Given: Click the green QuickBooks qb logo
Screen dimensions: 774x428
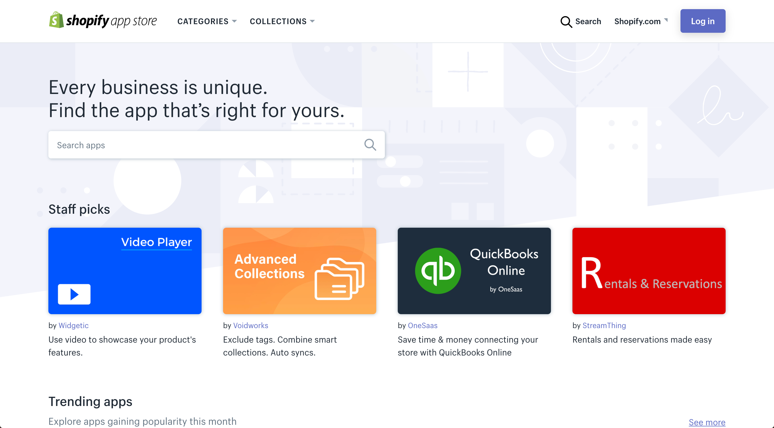Looking at the screenshot, I should pos(438,271).
